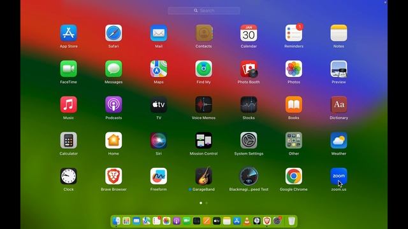Screen dimensions: 408x229
Task: Open the zoom.us app
Action: pyautogui.click(x=339, y=176)
